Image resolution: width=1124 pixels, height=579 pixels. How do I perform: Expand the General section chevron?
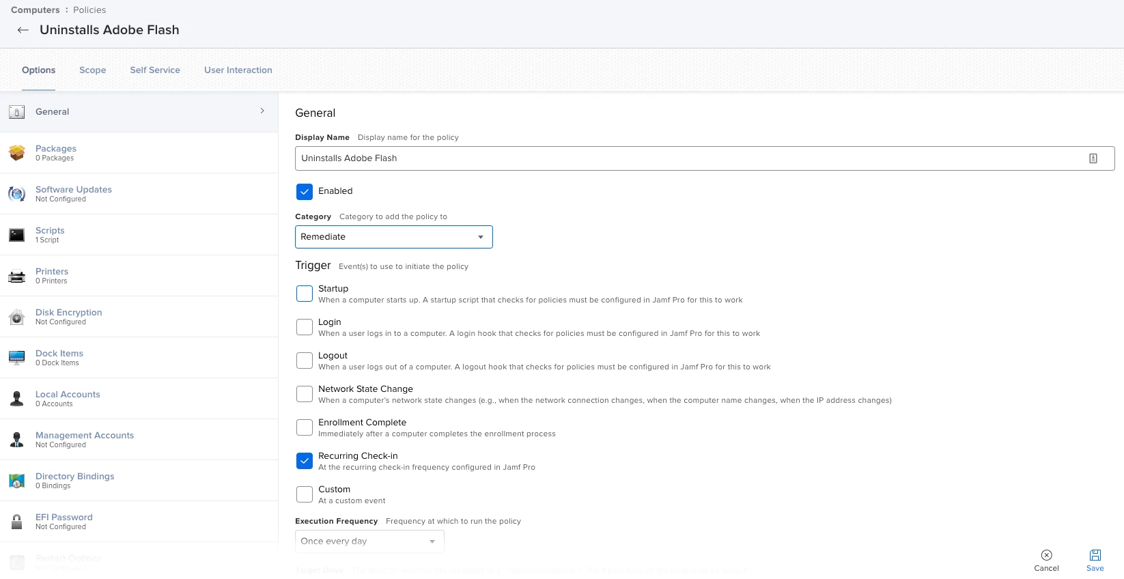262,111
